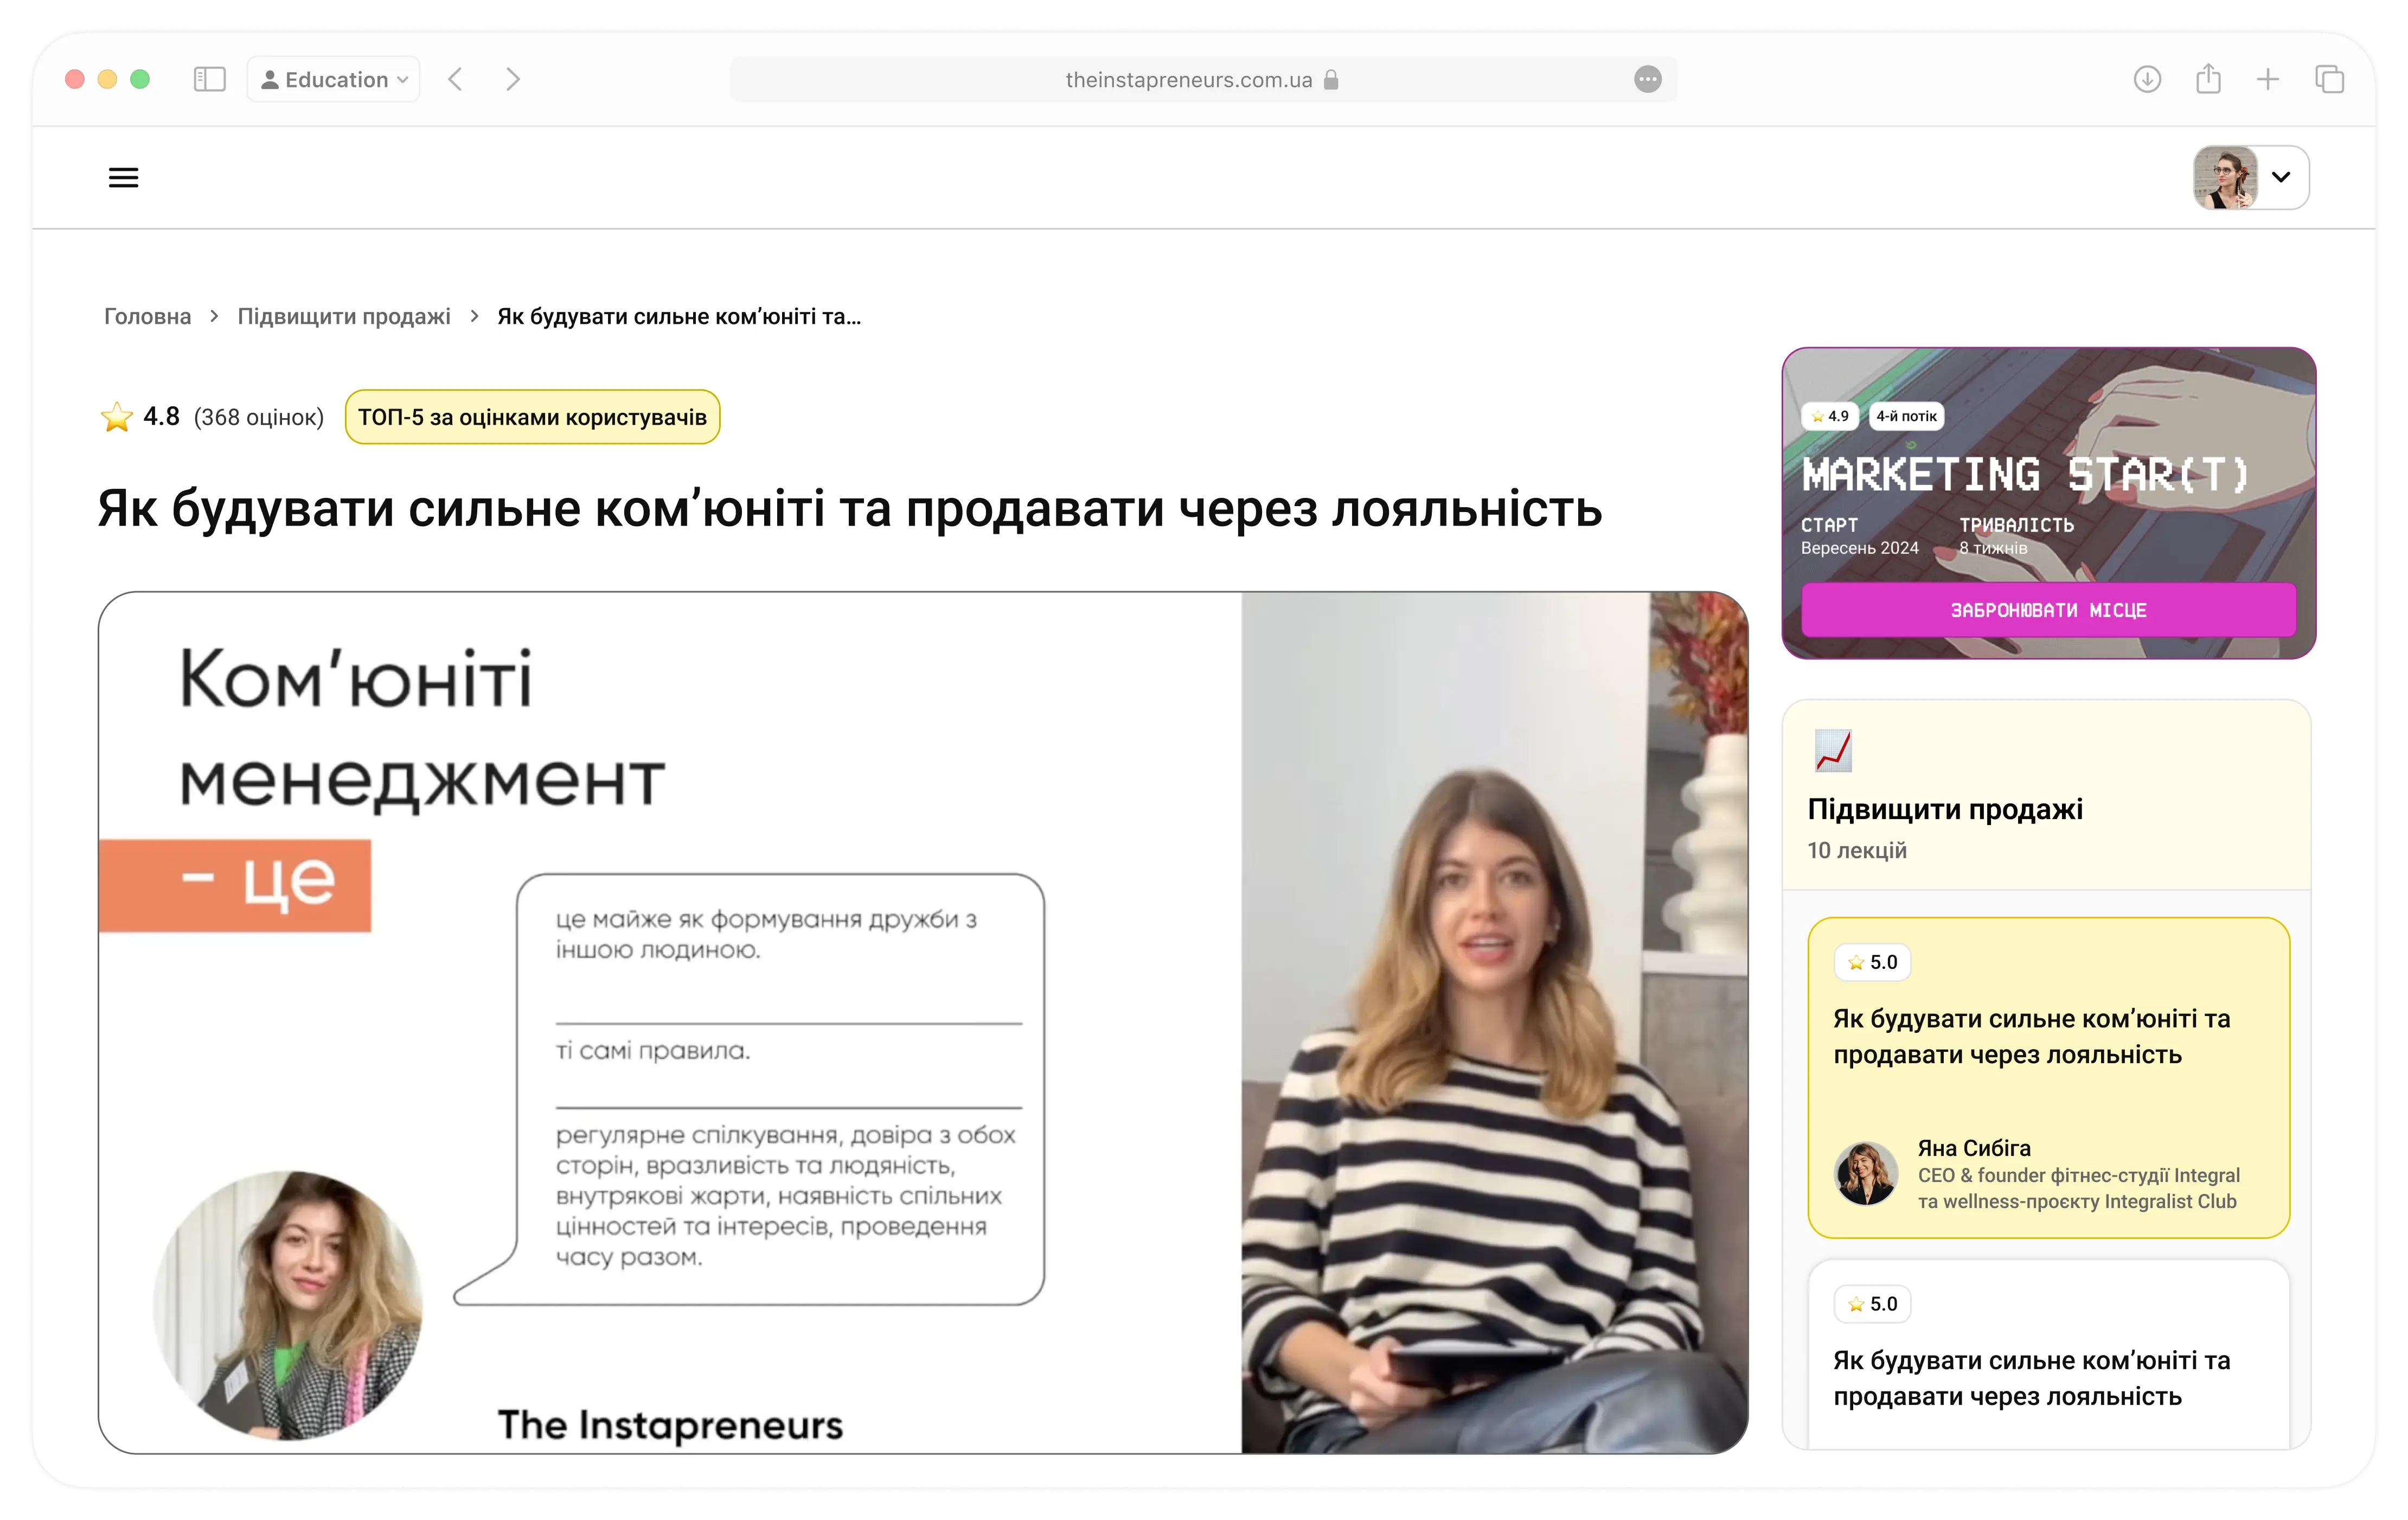The image size is (2408, 1520).
Task: Open the hamburger menu
Action: pos(123,178)
